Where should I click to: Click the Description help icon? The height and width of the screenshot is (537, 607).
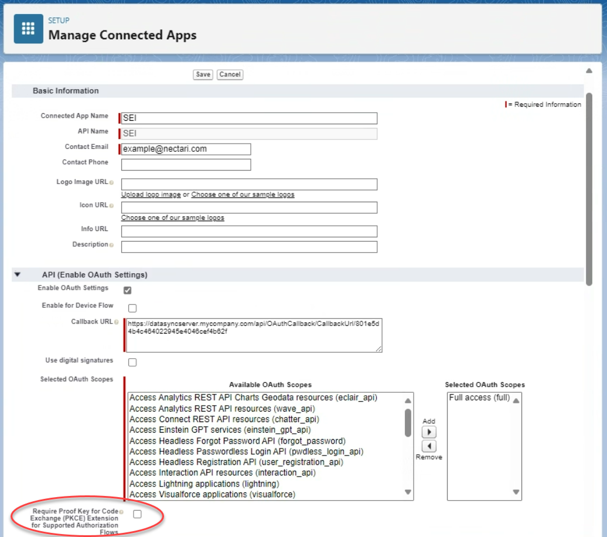click(x=111, y=245)
